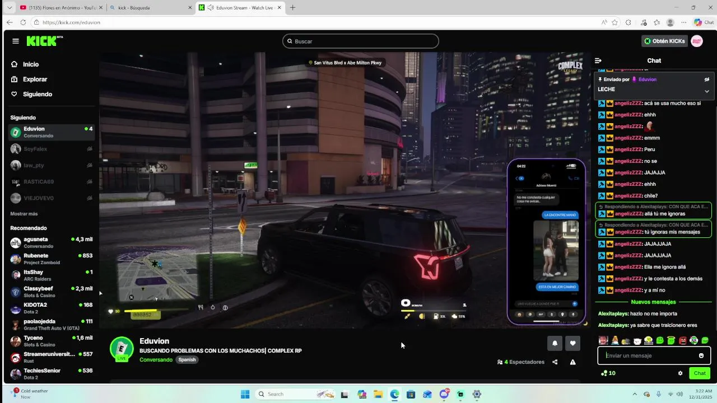Screen dimensions: 717x403
Task: Go to Inicio in sidebar
Action: [31, 64]
